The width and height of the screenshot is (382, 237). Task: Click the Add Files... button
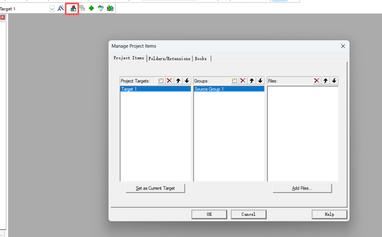click(302, 188)
